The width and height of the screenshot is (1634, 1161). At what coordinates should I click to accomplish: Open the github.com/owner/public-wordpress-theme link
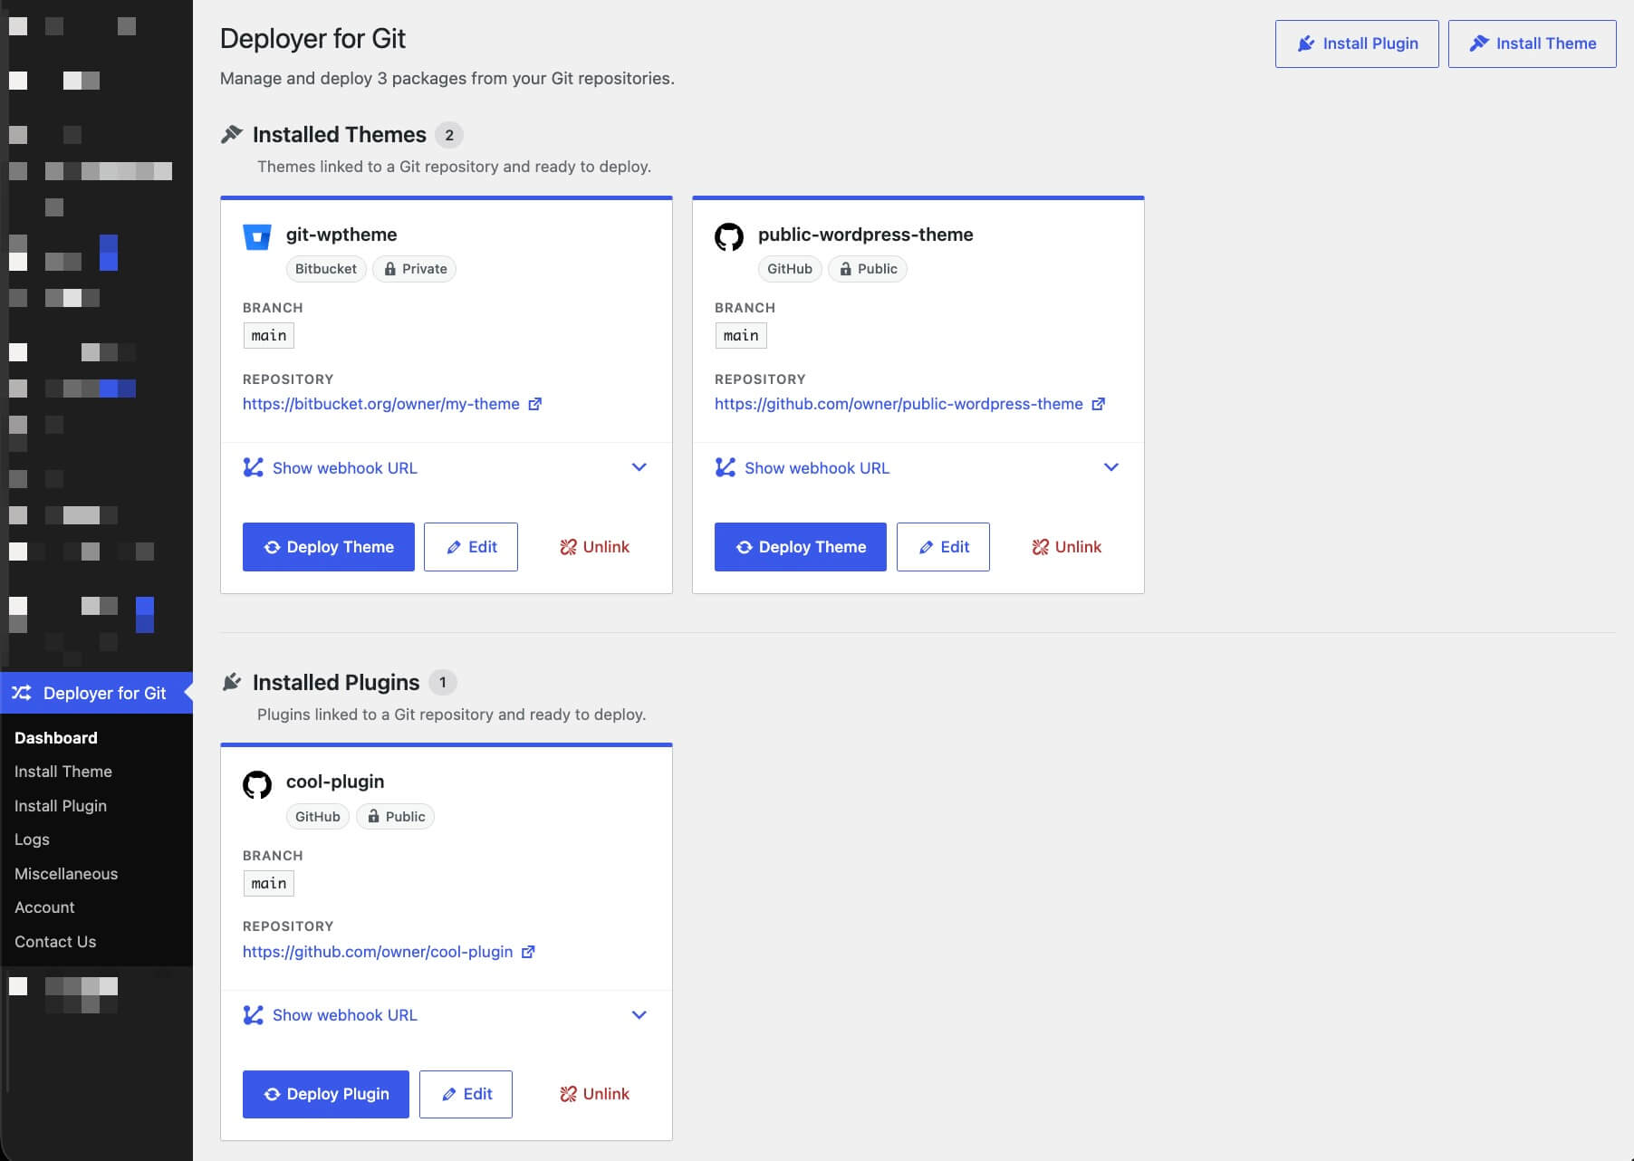[x=899, y=404]
